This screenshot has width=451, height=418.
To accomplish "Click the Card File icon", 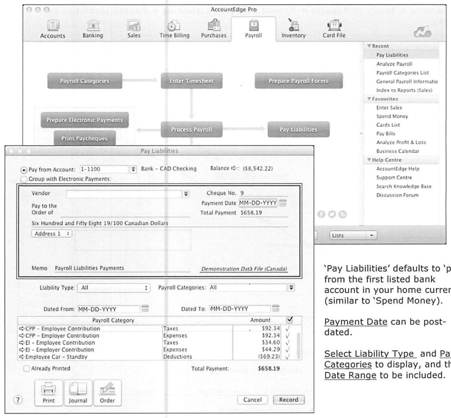I will (x=334, y=26).
